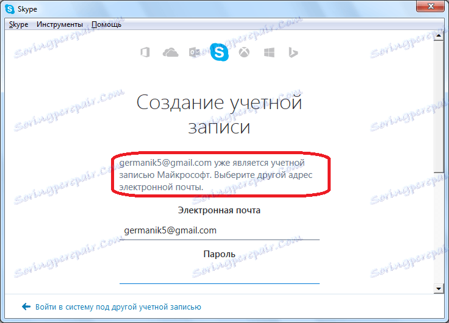This screenshot has width=449, height=323.
Task: Click the heading Создание учетной записи
Action: point(220,115)
